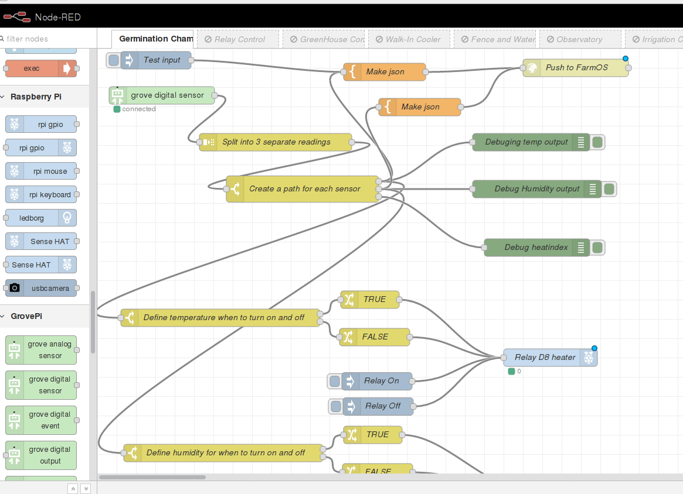683x494 pixels.
Task: Click the Split into 3 separate readings icon
Action: click(x=208, y=142)
